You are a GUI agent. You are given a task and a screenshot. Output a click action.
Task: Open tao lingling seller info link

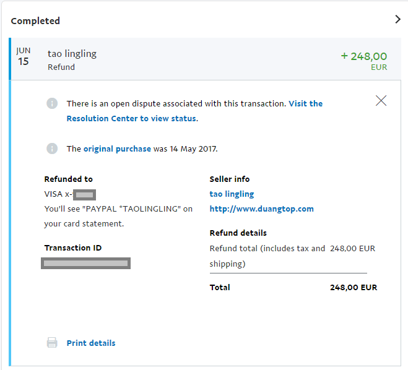pos(232,194)
